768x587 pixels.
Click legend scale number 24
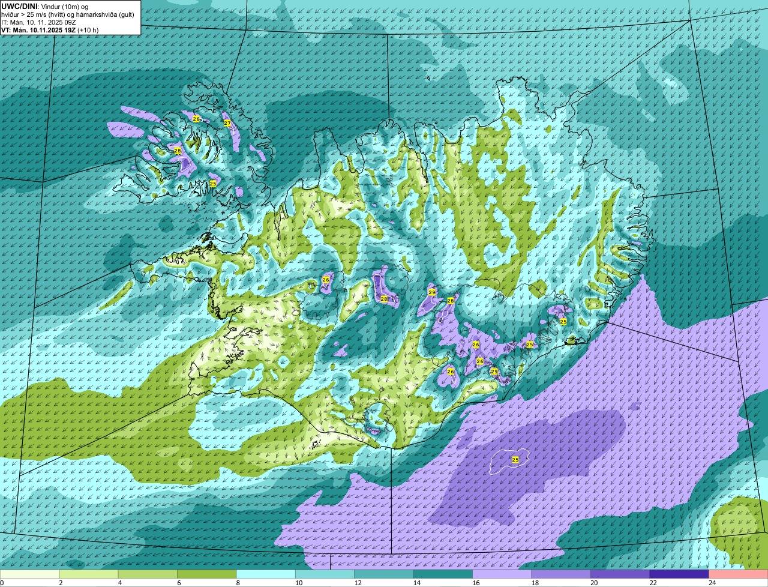[712, 582]
